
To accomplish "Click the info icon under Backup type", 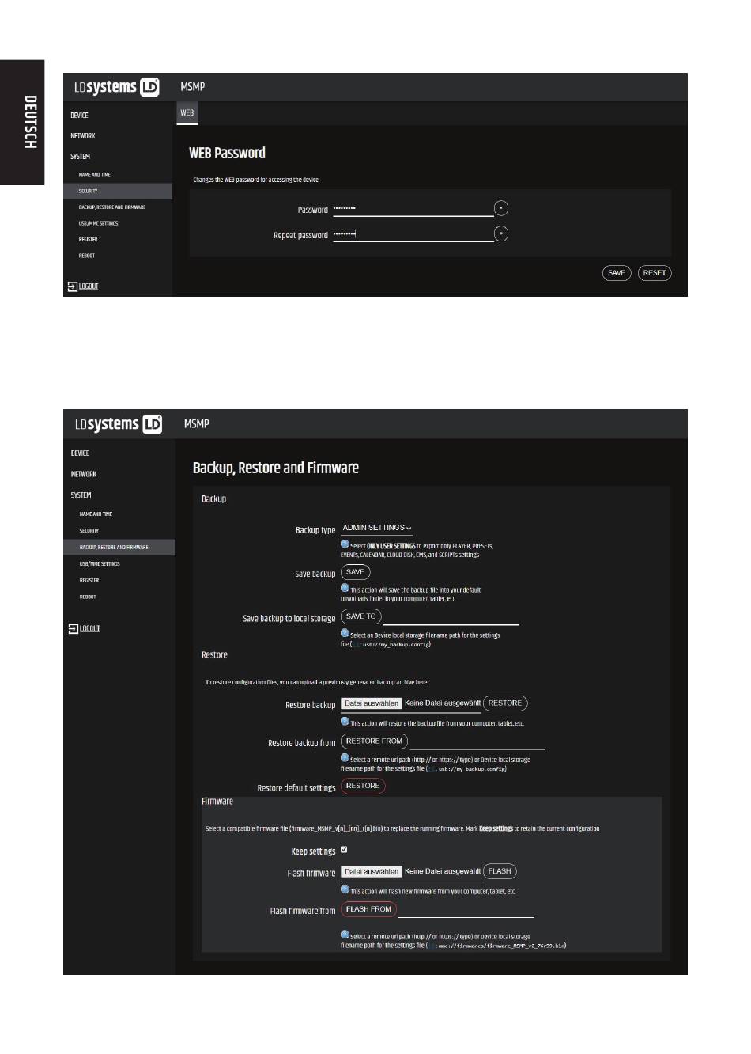I will pyautogui.click(x=345, y=544).
